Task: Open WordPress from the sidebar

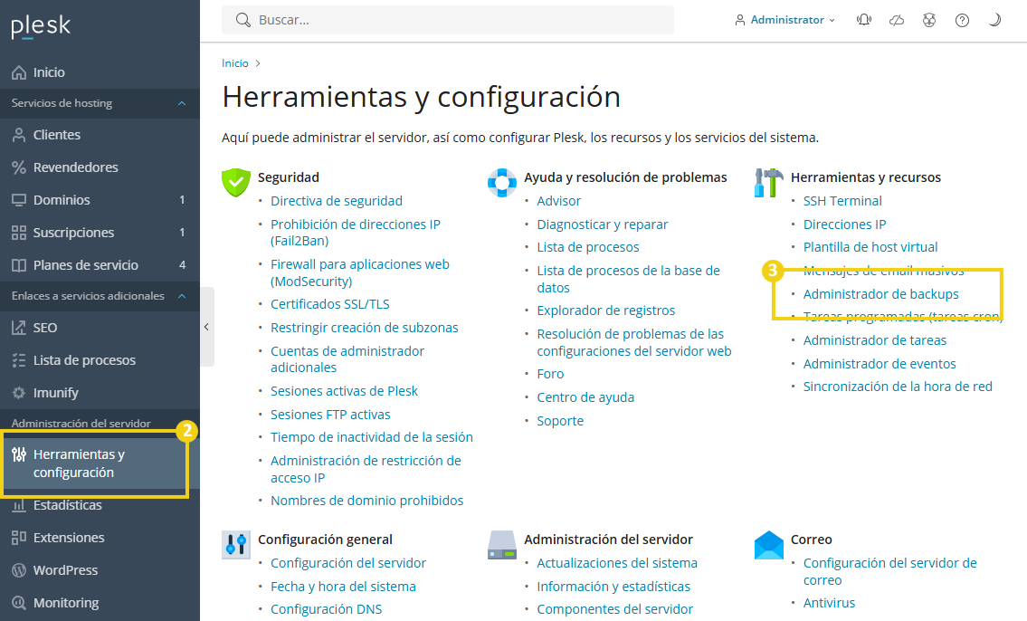Action: click(x=66, y=569)
